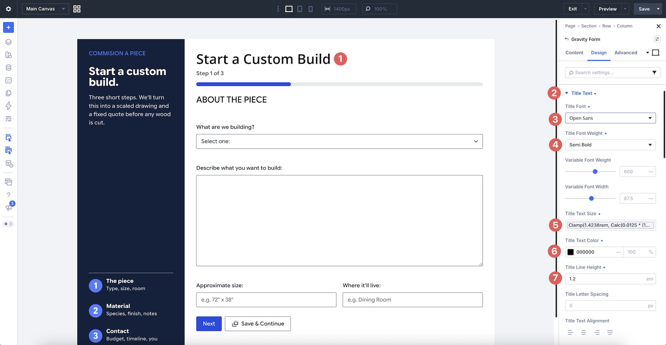Image resolution: width=666 pixels, height=345 pixels.
Task: Click the panel options icon right of Gravity Form
Action: [x=657, y=39]
